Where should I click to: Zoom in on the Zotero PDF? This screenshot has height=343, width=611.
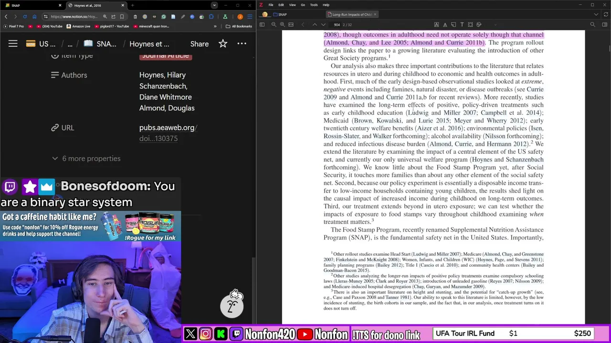[x=282, y=24]
